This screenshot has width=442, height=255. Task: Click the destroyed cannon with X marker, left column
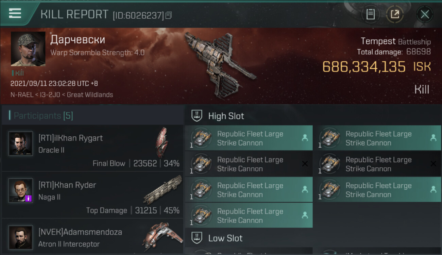coord(249,164)
